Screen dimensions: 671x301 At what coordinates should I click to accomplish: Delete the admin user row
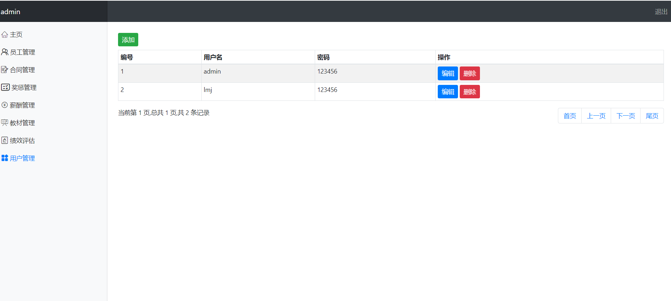click(470, 74)
